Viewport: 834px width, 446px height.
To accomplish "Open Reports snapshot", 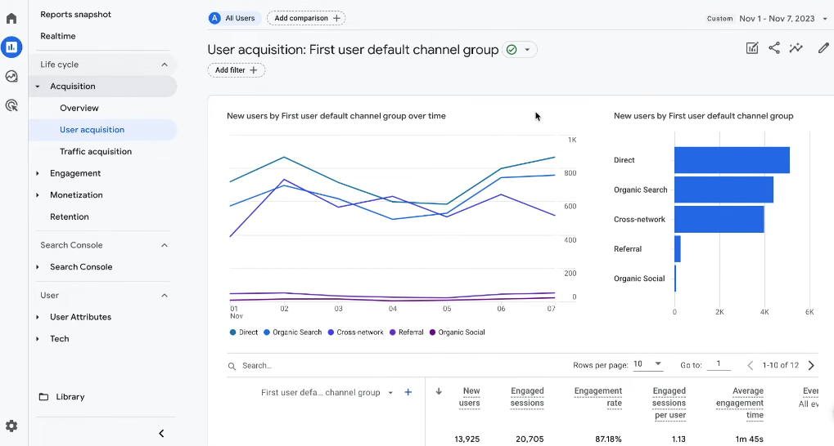I will (x=75, y=15).
